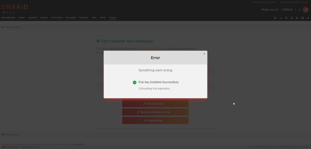Image resolution: width=311 pixels, height=149 pixels.
Task: Click the Recover Key button
Action: [155, 120]
